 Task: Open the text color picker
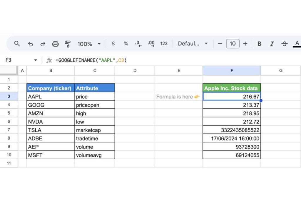point(297,44)
